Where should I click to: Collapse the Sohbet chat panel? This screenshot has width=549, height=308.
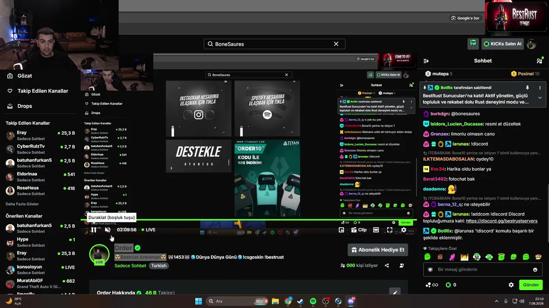pyautogui.click(x=426, y=61)
